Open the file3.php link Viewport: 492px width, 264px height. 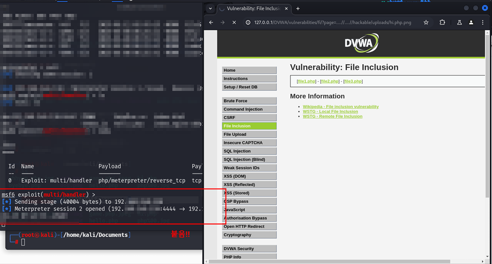click(353, 81)
